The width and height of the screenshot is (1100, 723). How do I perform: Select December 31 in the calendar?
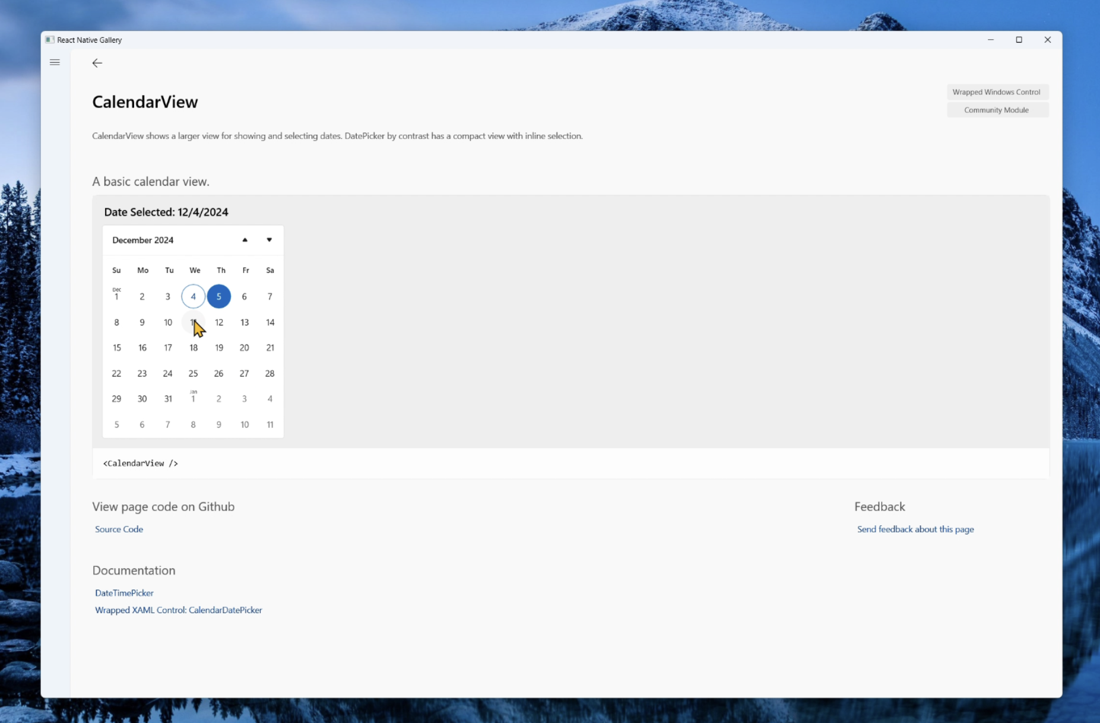168,399
